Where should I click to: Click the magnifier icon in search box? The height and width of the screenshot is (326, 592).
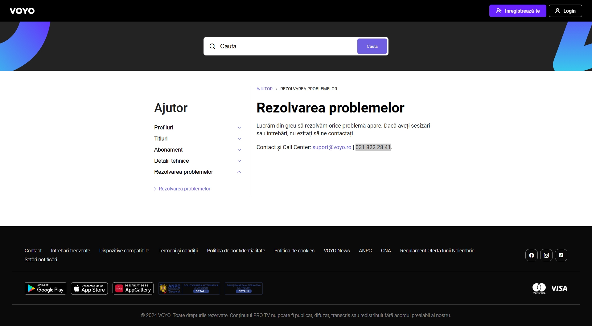212,46
